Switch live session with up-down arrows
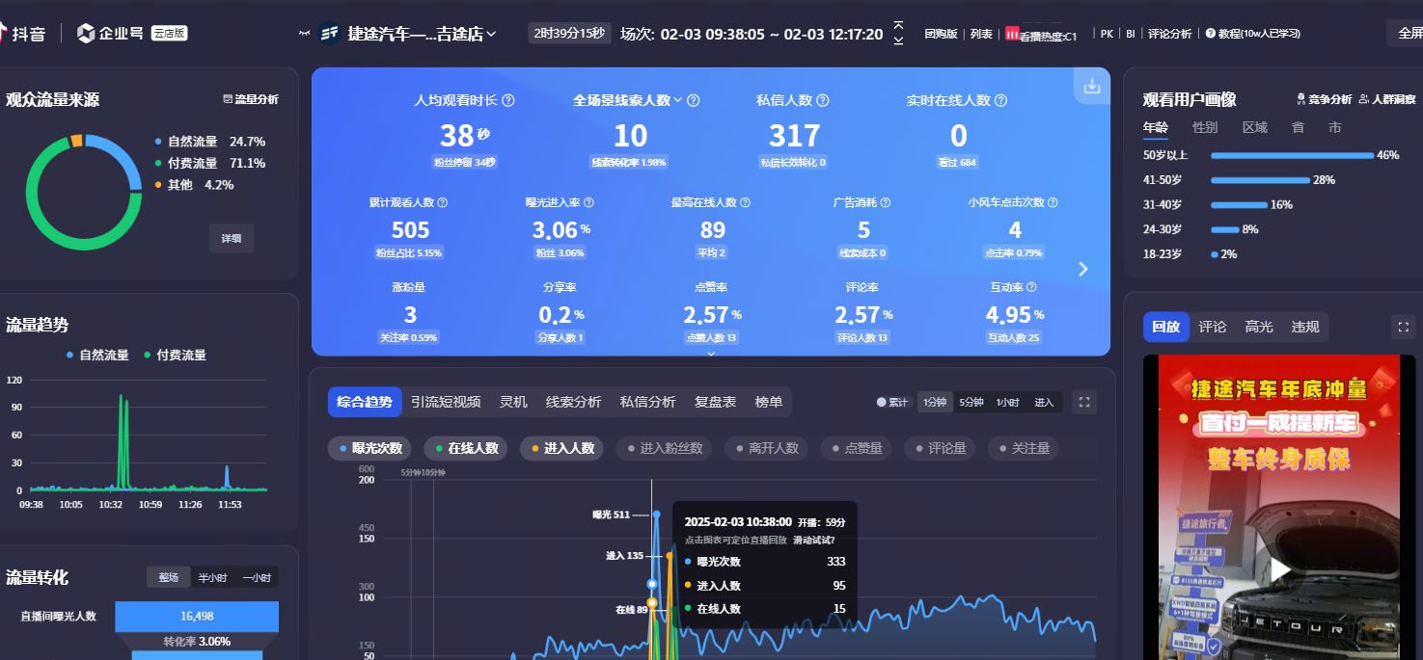This screenshot has height=660, width=1423. [x=899, y=33]
